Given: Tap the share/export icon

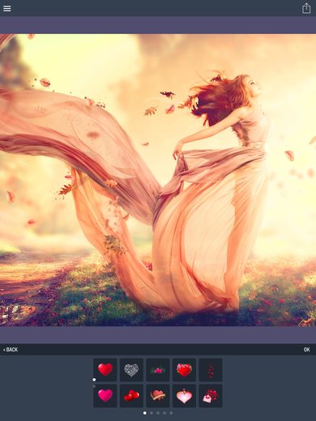Looking at the screenshot, I should 306,8.
